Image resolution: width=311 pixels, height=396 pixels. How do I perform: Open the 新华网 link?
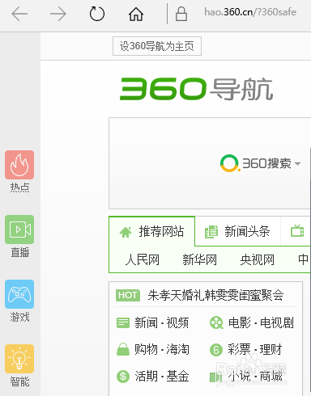(200, 260)
